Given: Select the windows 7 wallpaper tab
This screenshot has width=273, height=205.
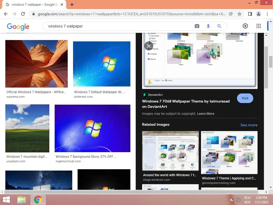Looking at the screenshot, I should coord(34,5).
